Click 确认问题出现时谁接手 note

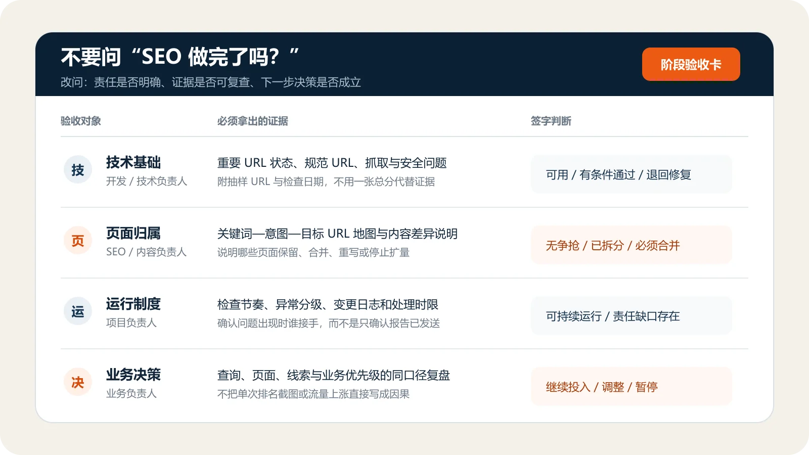[x=329, y=323]
